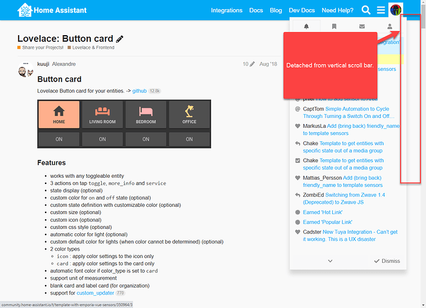Click the user avatar in header
Image resolution: width=426 pixels, height=308 pixels.
(396, 10)
